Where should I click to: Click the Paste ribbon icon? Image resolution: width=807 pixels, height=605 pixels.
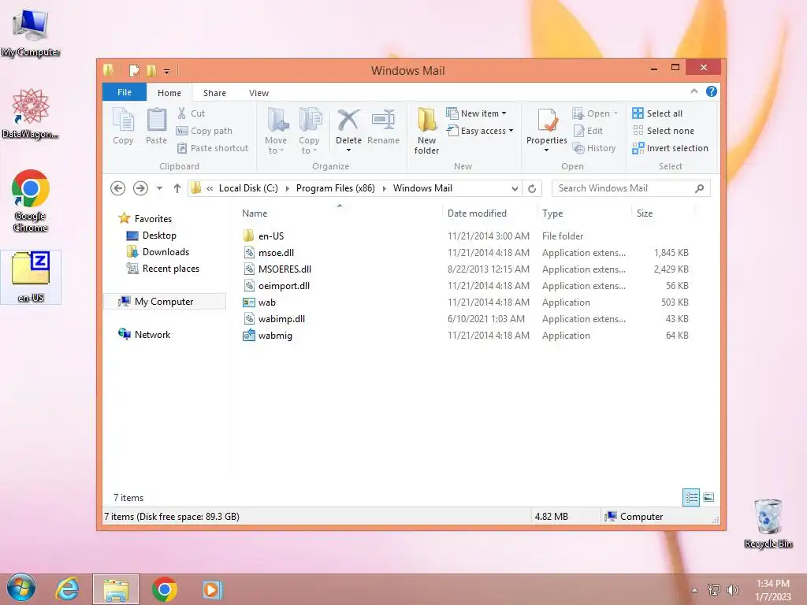pyautogui.click(x=157, y=126)
